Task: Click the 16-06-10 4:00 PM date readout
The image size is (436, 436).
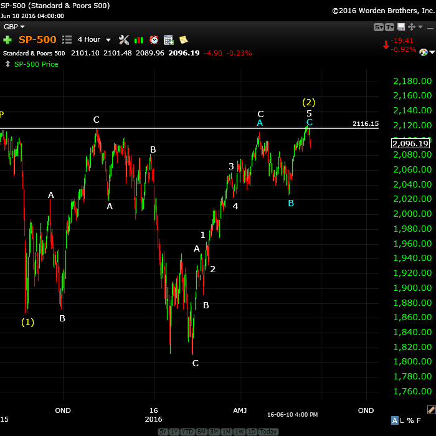Action: click(x=292, y=415)
